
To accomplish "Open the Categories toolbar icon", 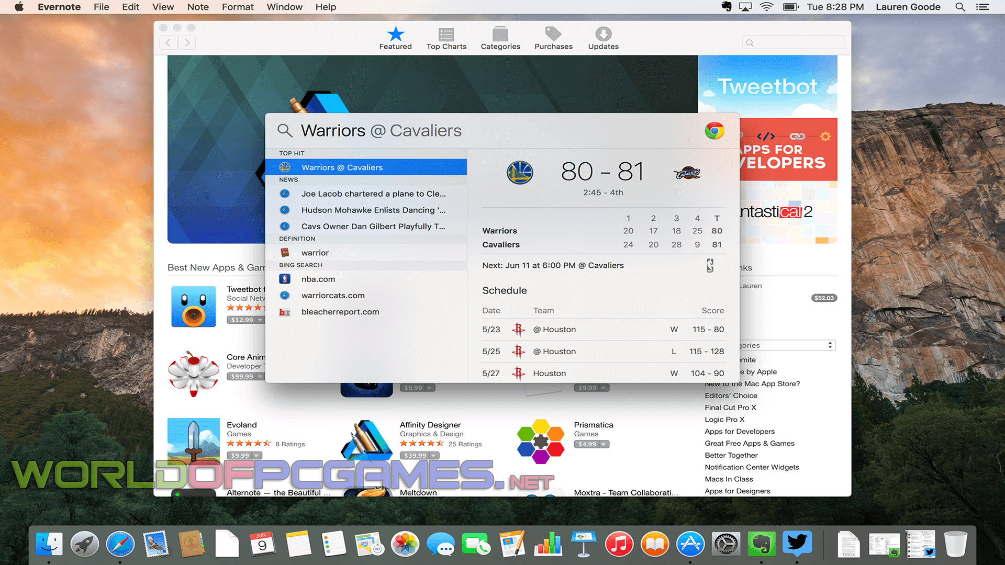I will 500,35.
